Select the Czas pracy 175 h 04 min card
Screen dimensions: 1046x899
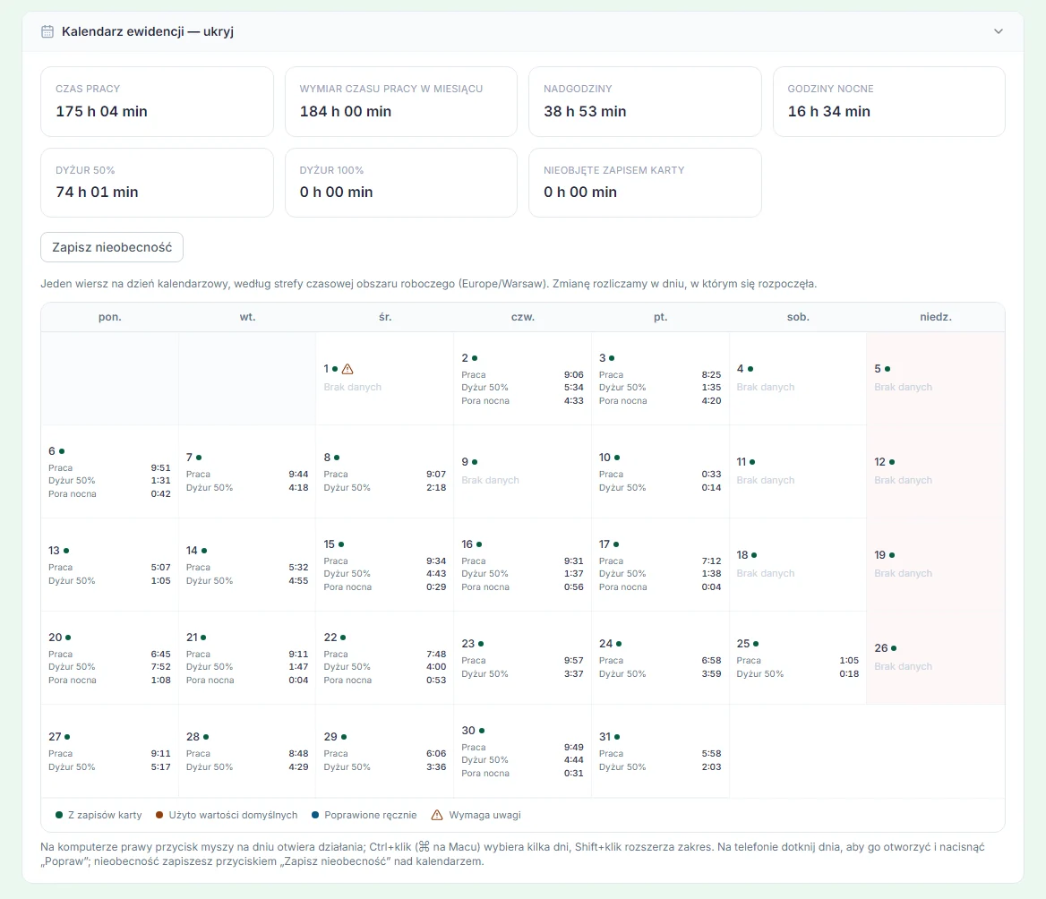(157, 101)
